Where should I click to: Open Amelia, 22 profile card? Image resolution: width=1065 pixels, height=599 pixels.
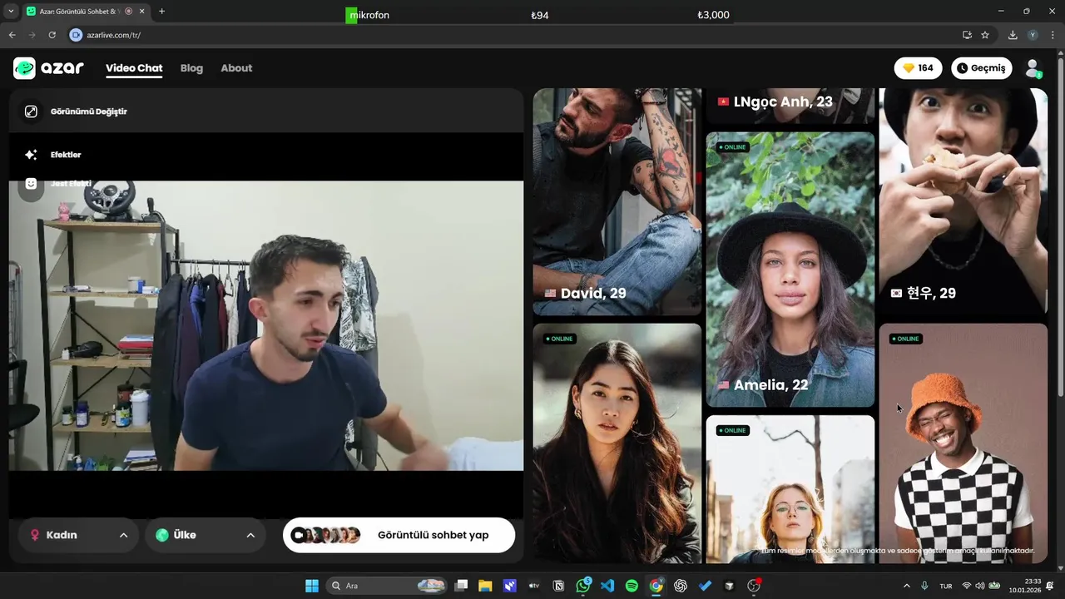(x=790, y=270)
